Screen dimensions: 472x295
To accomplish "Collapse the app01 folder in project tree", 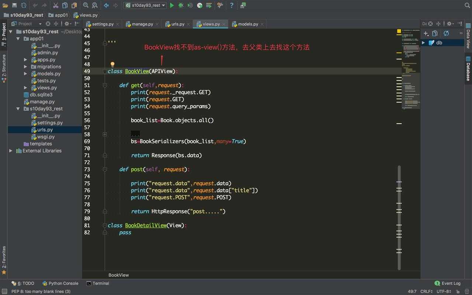I will [x=18, y=39].
